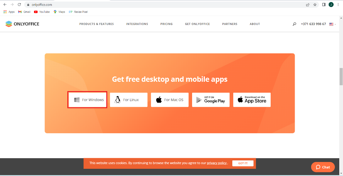Viewport: 343px width, 176px height.
Task: Reload the page with refresh icon
Action: pos(19,5)
